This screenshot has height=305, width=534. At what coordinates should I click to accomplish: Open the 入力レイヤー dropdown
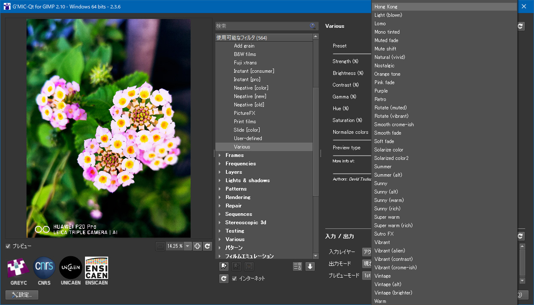click(x=367, y=252)
